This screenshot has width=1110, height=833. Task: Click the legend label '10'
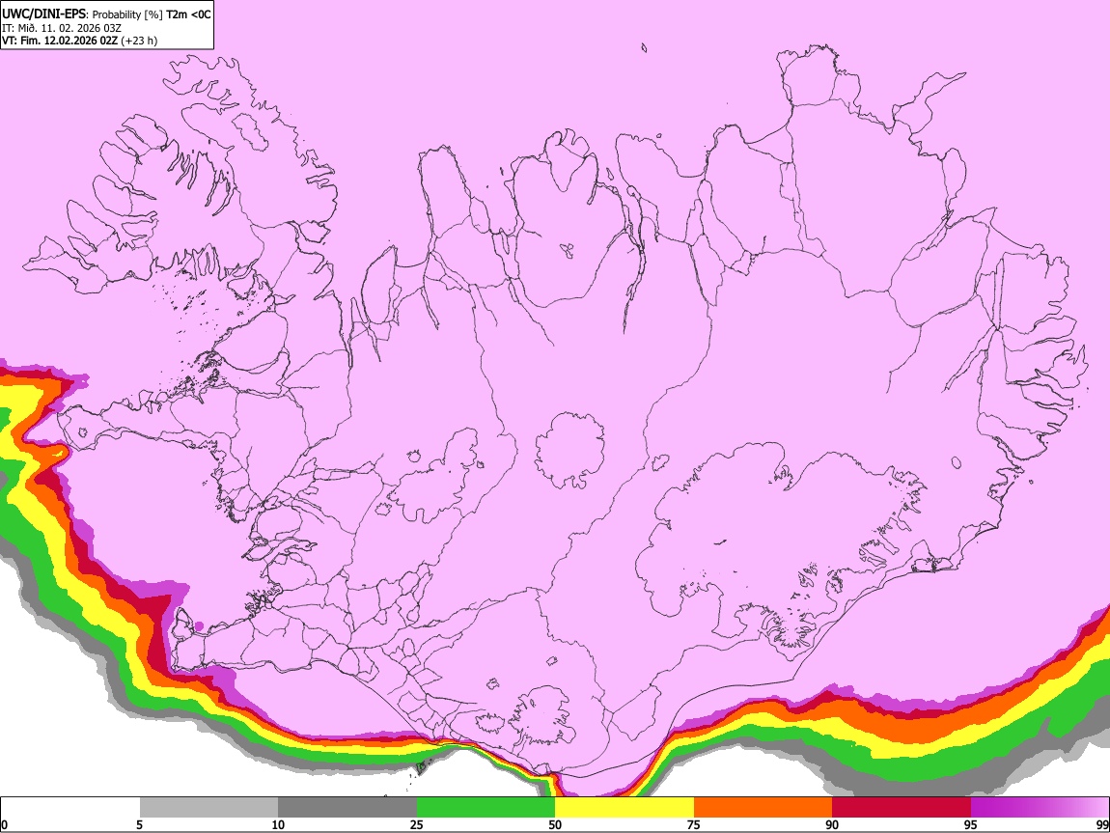(278, 824)
